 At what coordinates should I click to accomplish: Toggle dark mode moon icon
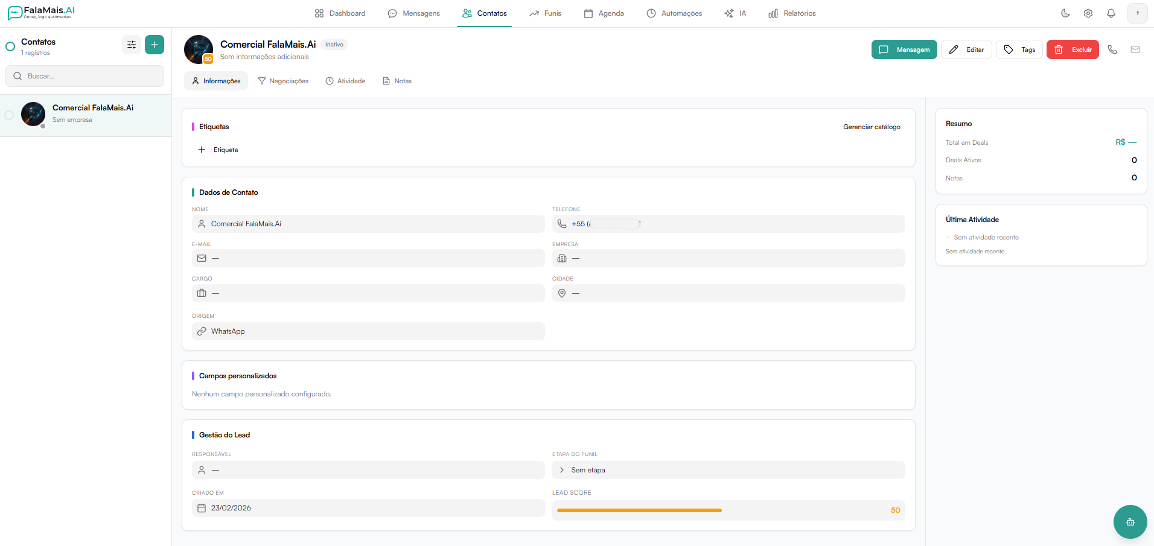1065,13
